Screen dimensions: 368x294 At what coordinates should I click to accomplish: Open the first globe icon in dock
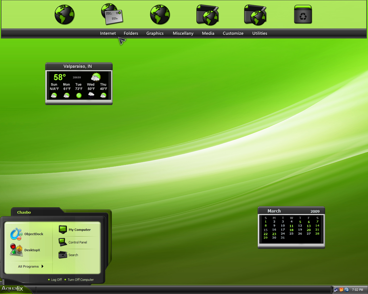(65, 15)
